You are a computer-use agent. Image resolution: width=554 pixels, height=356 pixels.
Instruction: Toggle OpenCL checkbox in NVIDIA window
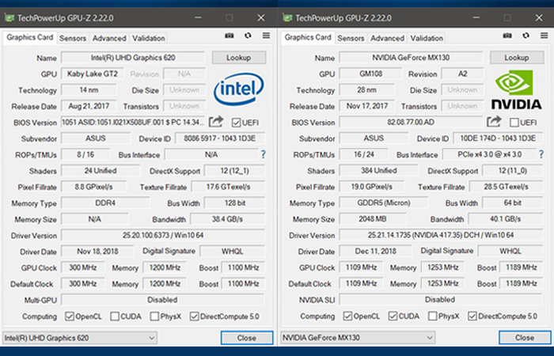tap(347, 316)
